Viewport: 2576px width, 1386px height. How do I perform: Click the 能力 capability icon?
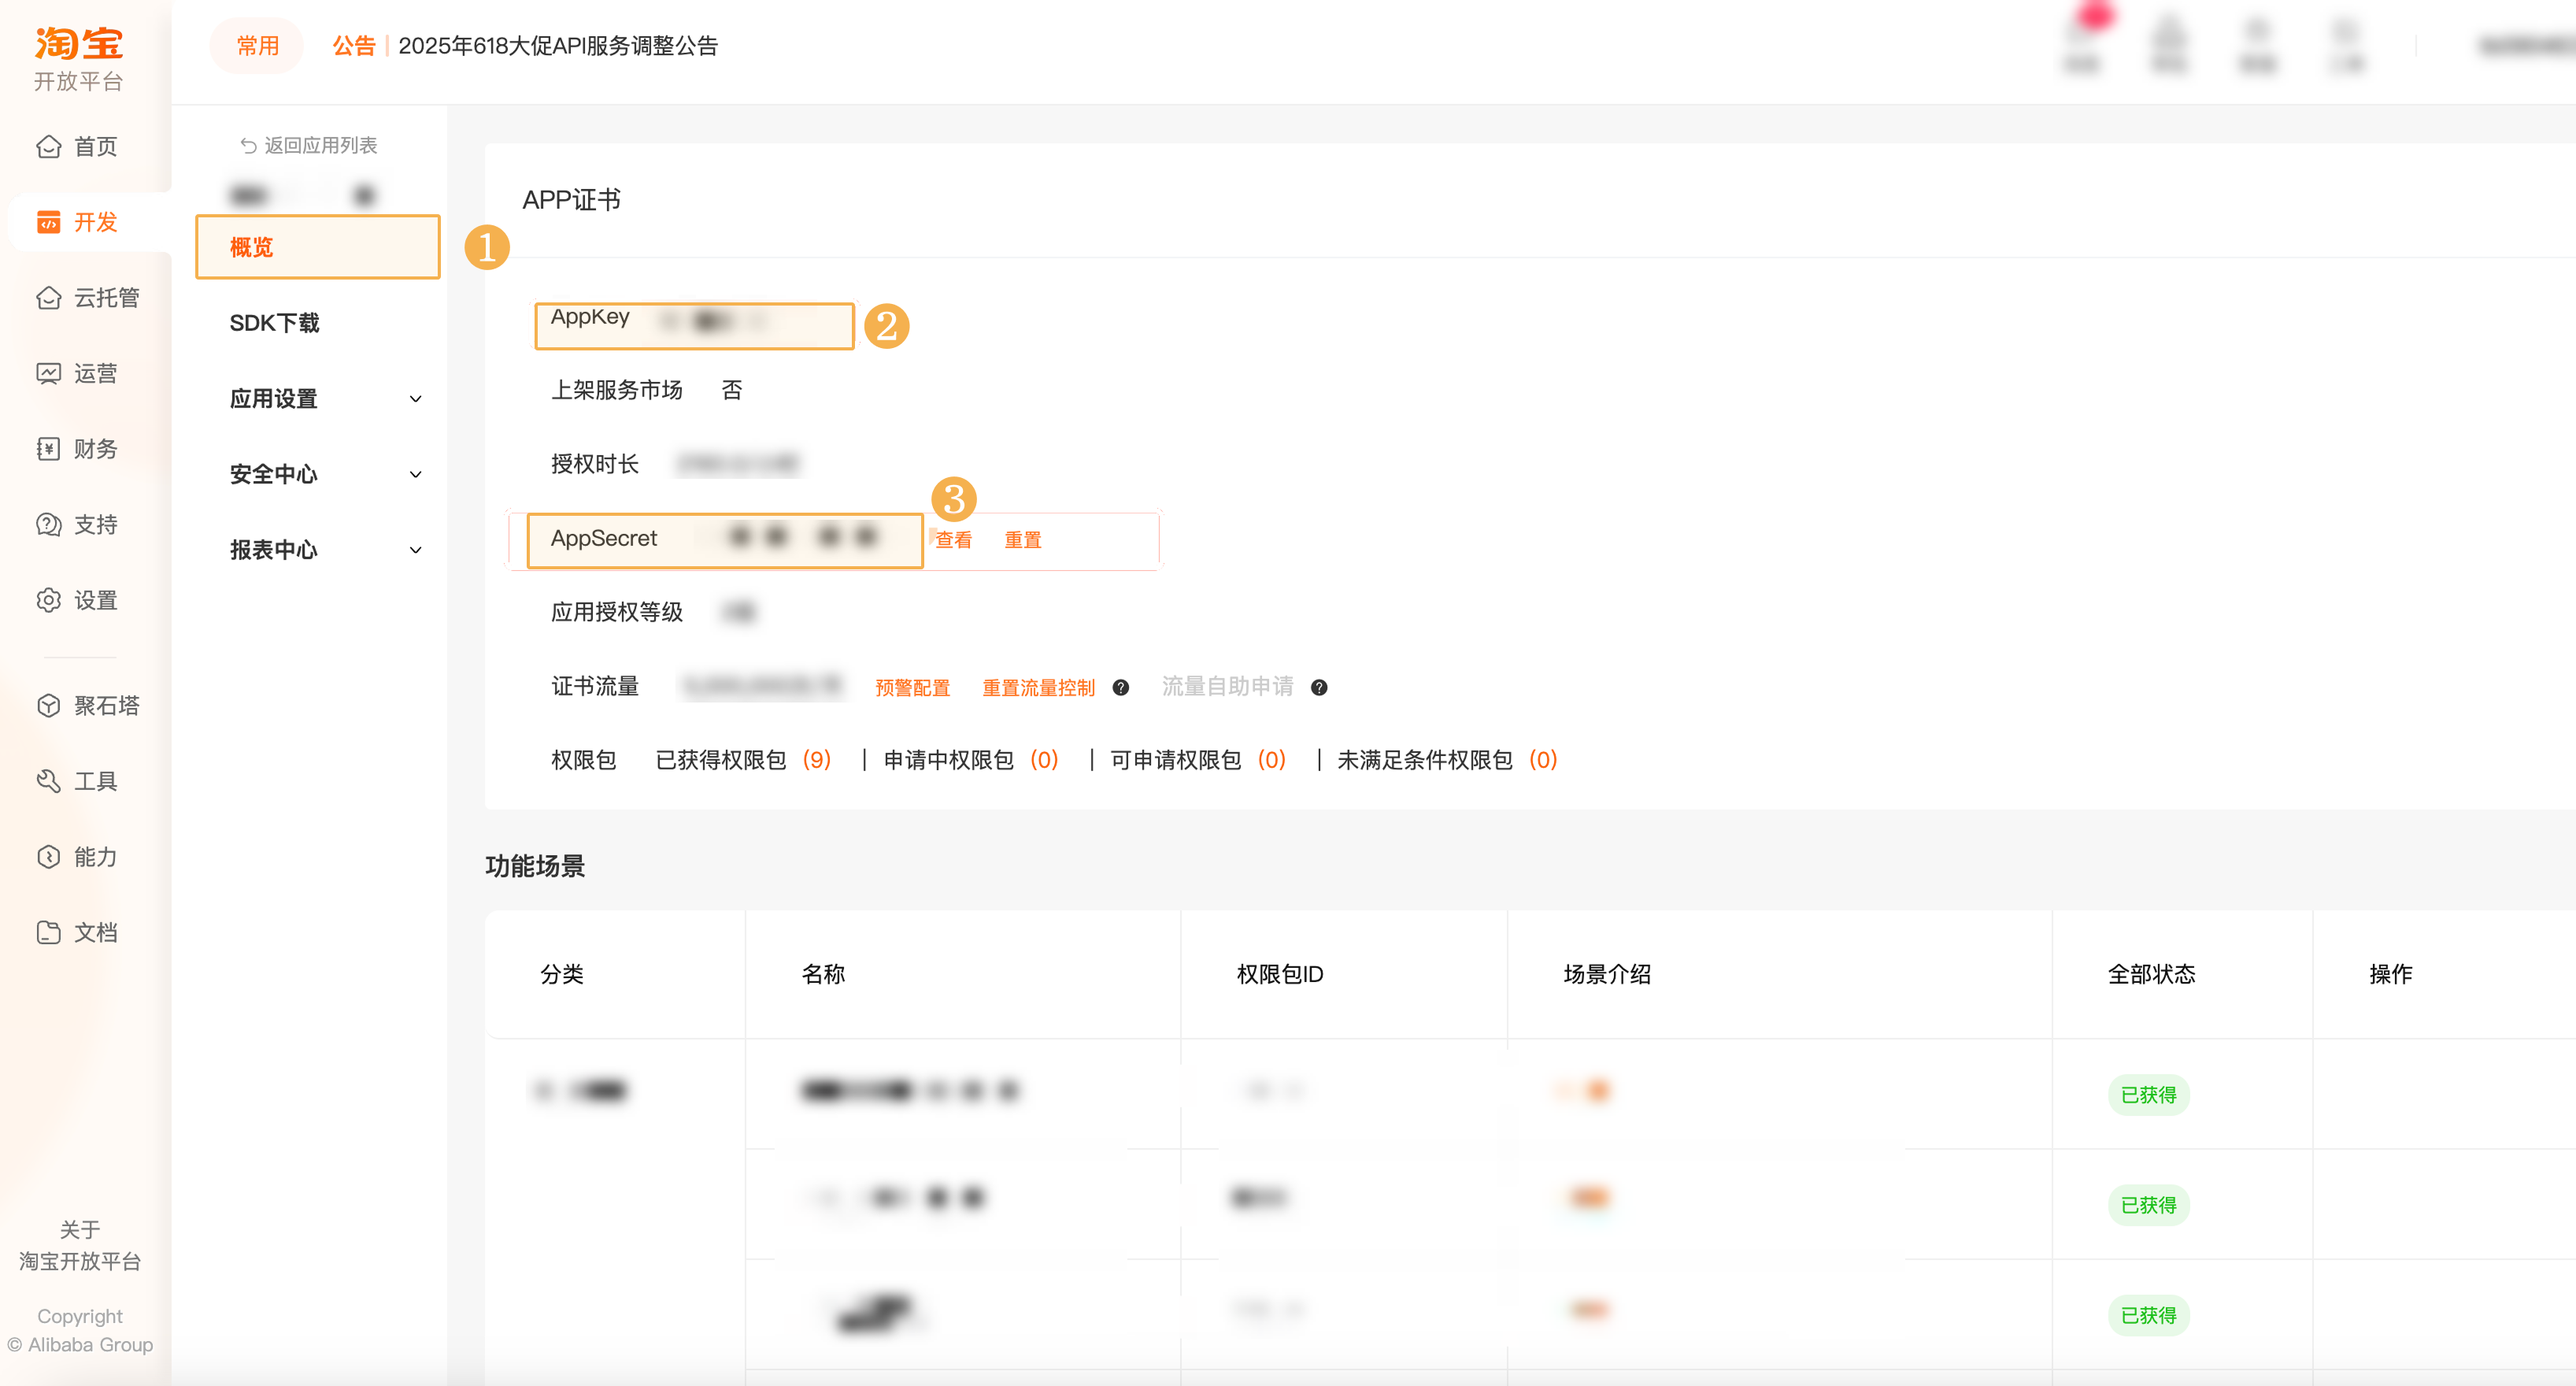[x=48, y=857]
